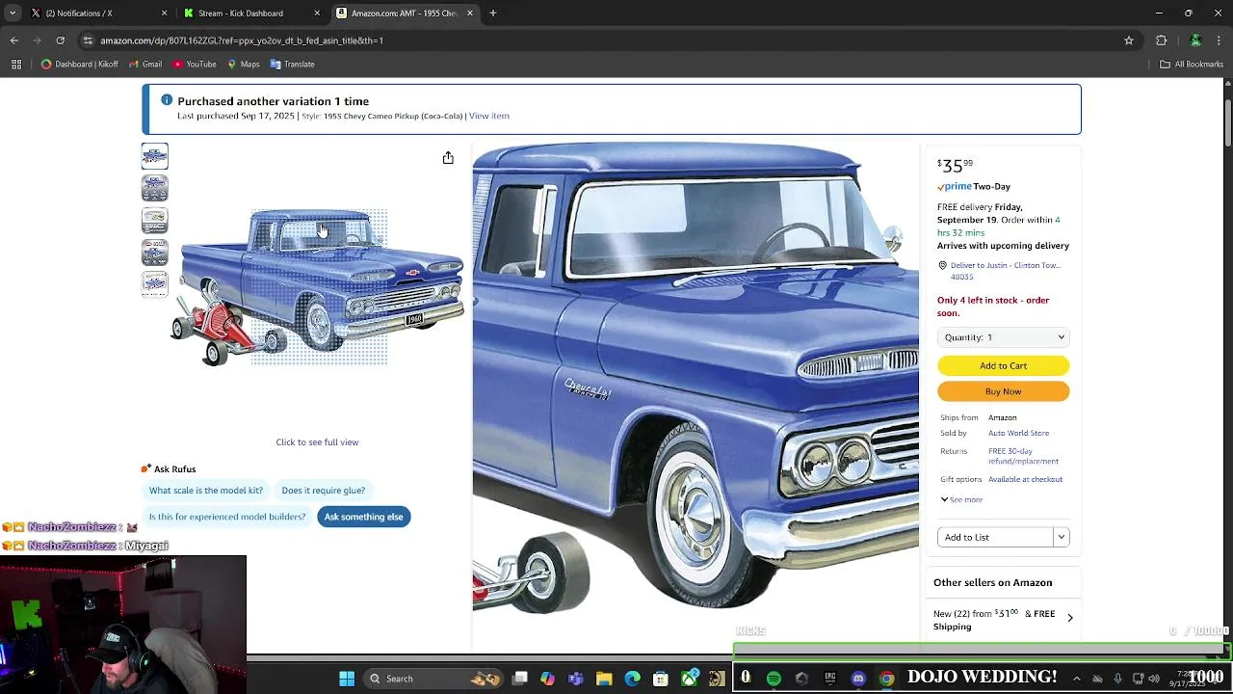Open Chrome extensions puzzle icon

tap(1161, 40)
